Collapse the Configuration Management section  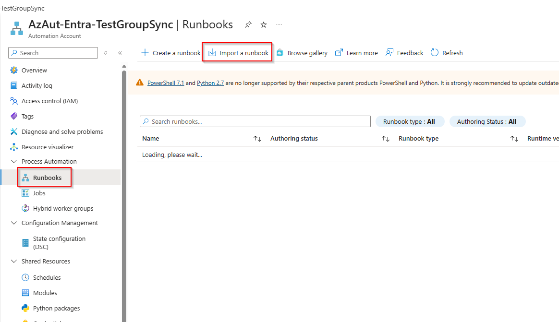[14, 223]
